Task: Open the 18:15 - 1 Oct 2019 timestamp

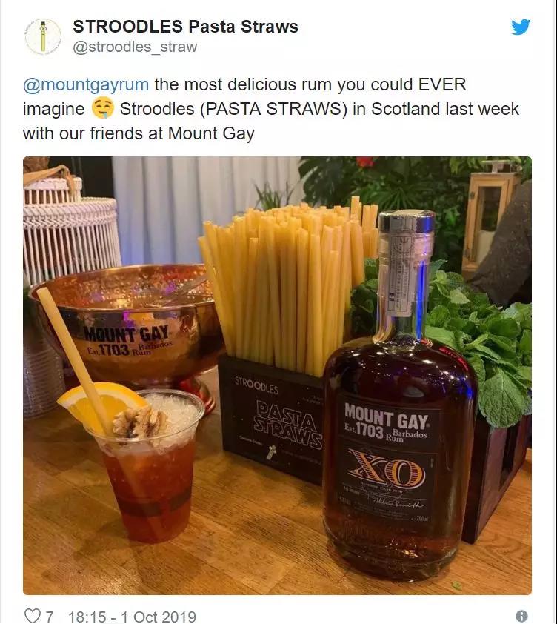Action: point(132,617)
